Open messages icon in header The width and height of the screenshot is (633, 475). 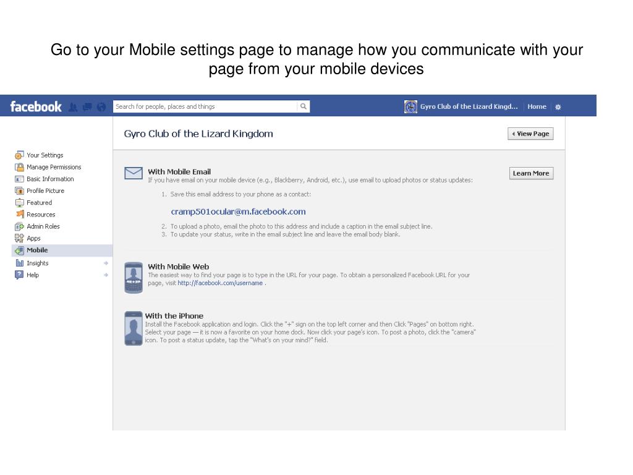pyautogui.click(x=87, y=107)
